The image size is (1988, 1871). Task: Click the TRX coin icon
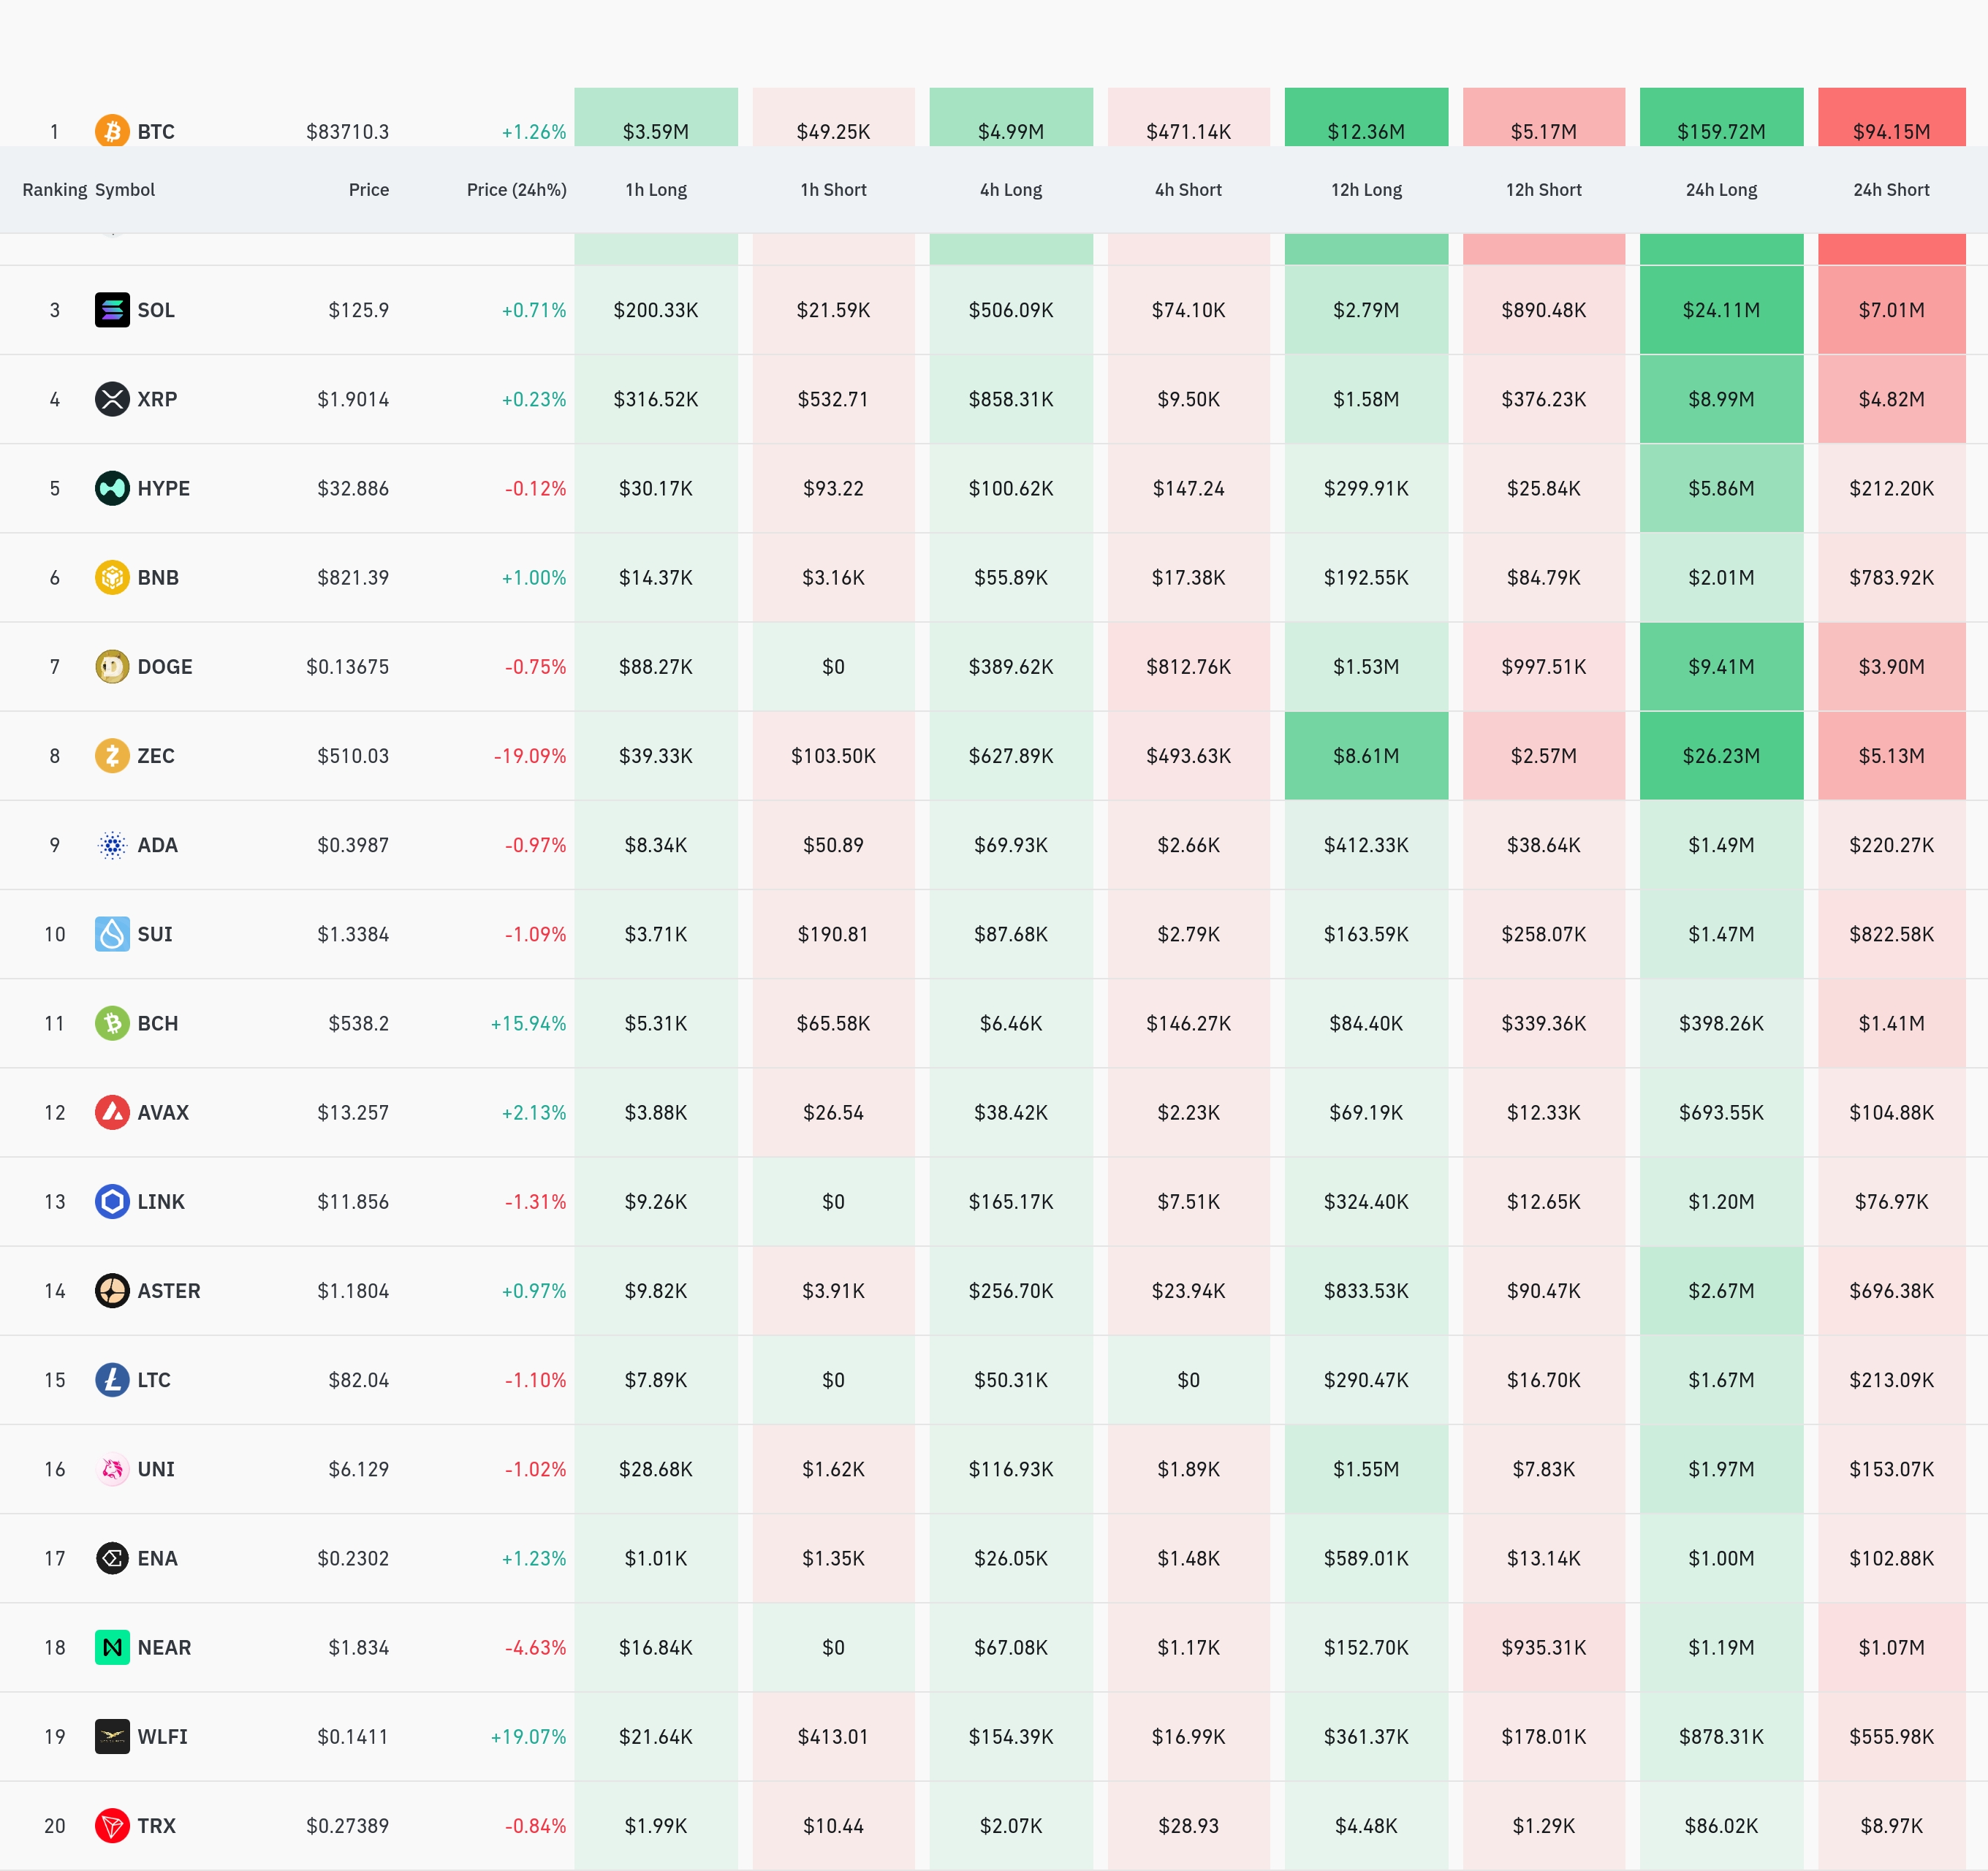point(112,1825)
